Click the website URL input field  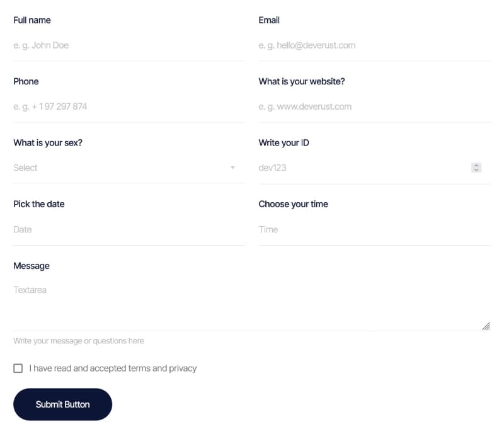pyautogui.click(x=374, y=106)
